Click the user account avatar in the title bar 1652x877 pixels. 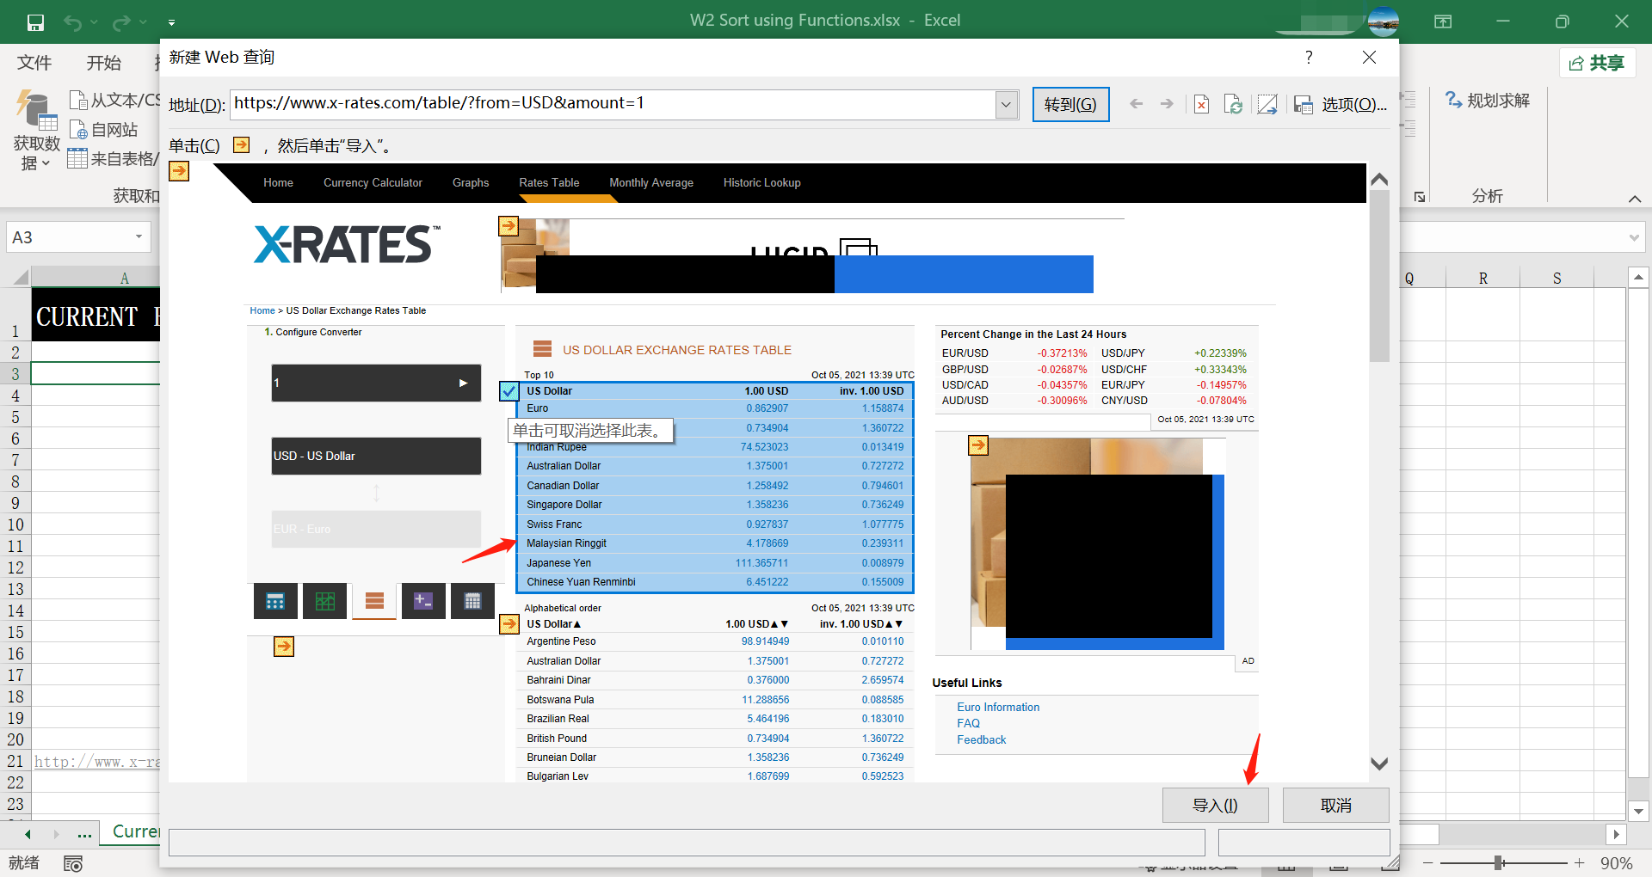(x=1383, y=21)
